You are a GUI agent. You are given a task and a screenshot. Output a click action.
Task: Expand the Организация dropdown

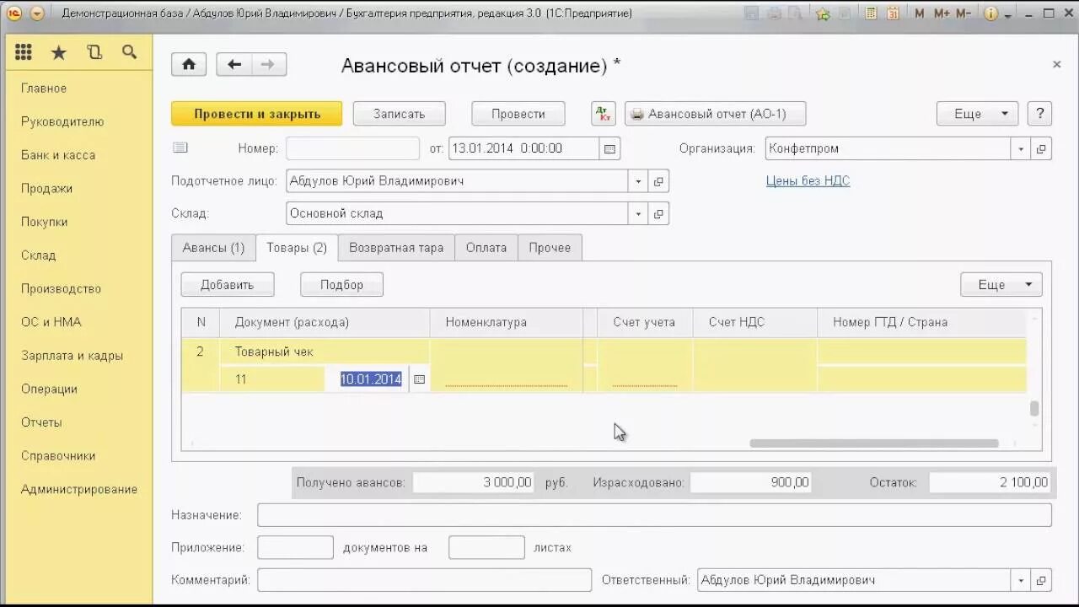coord(1022,148)
